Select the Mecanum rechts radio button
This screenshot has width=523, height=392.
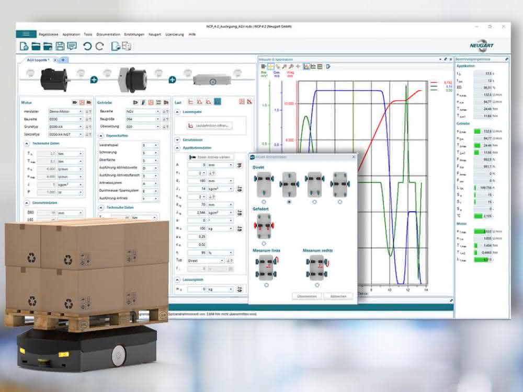coord(317,285)
